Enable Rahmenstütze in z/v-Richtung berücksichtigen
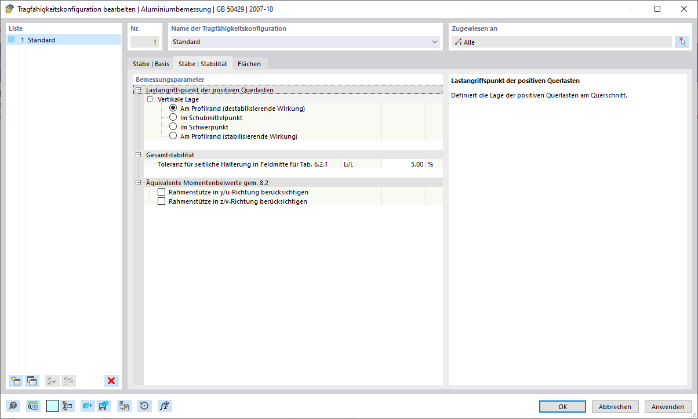This screenshot has height=419, width=698. tap(162, 201)
